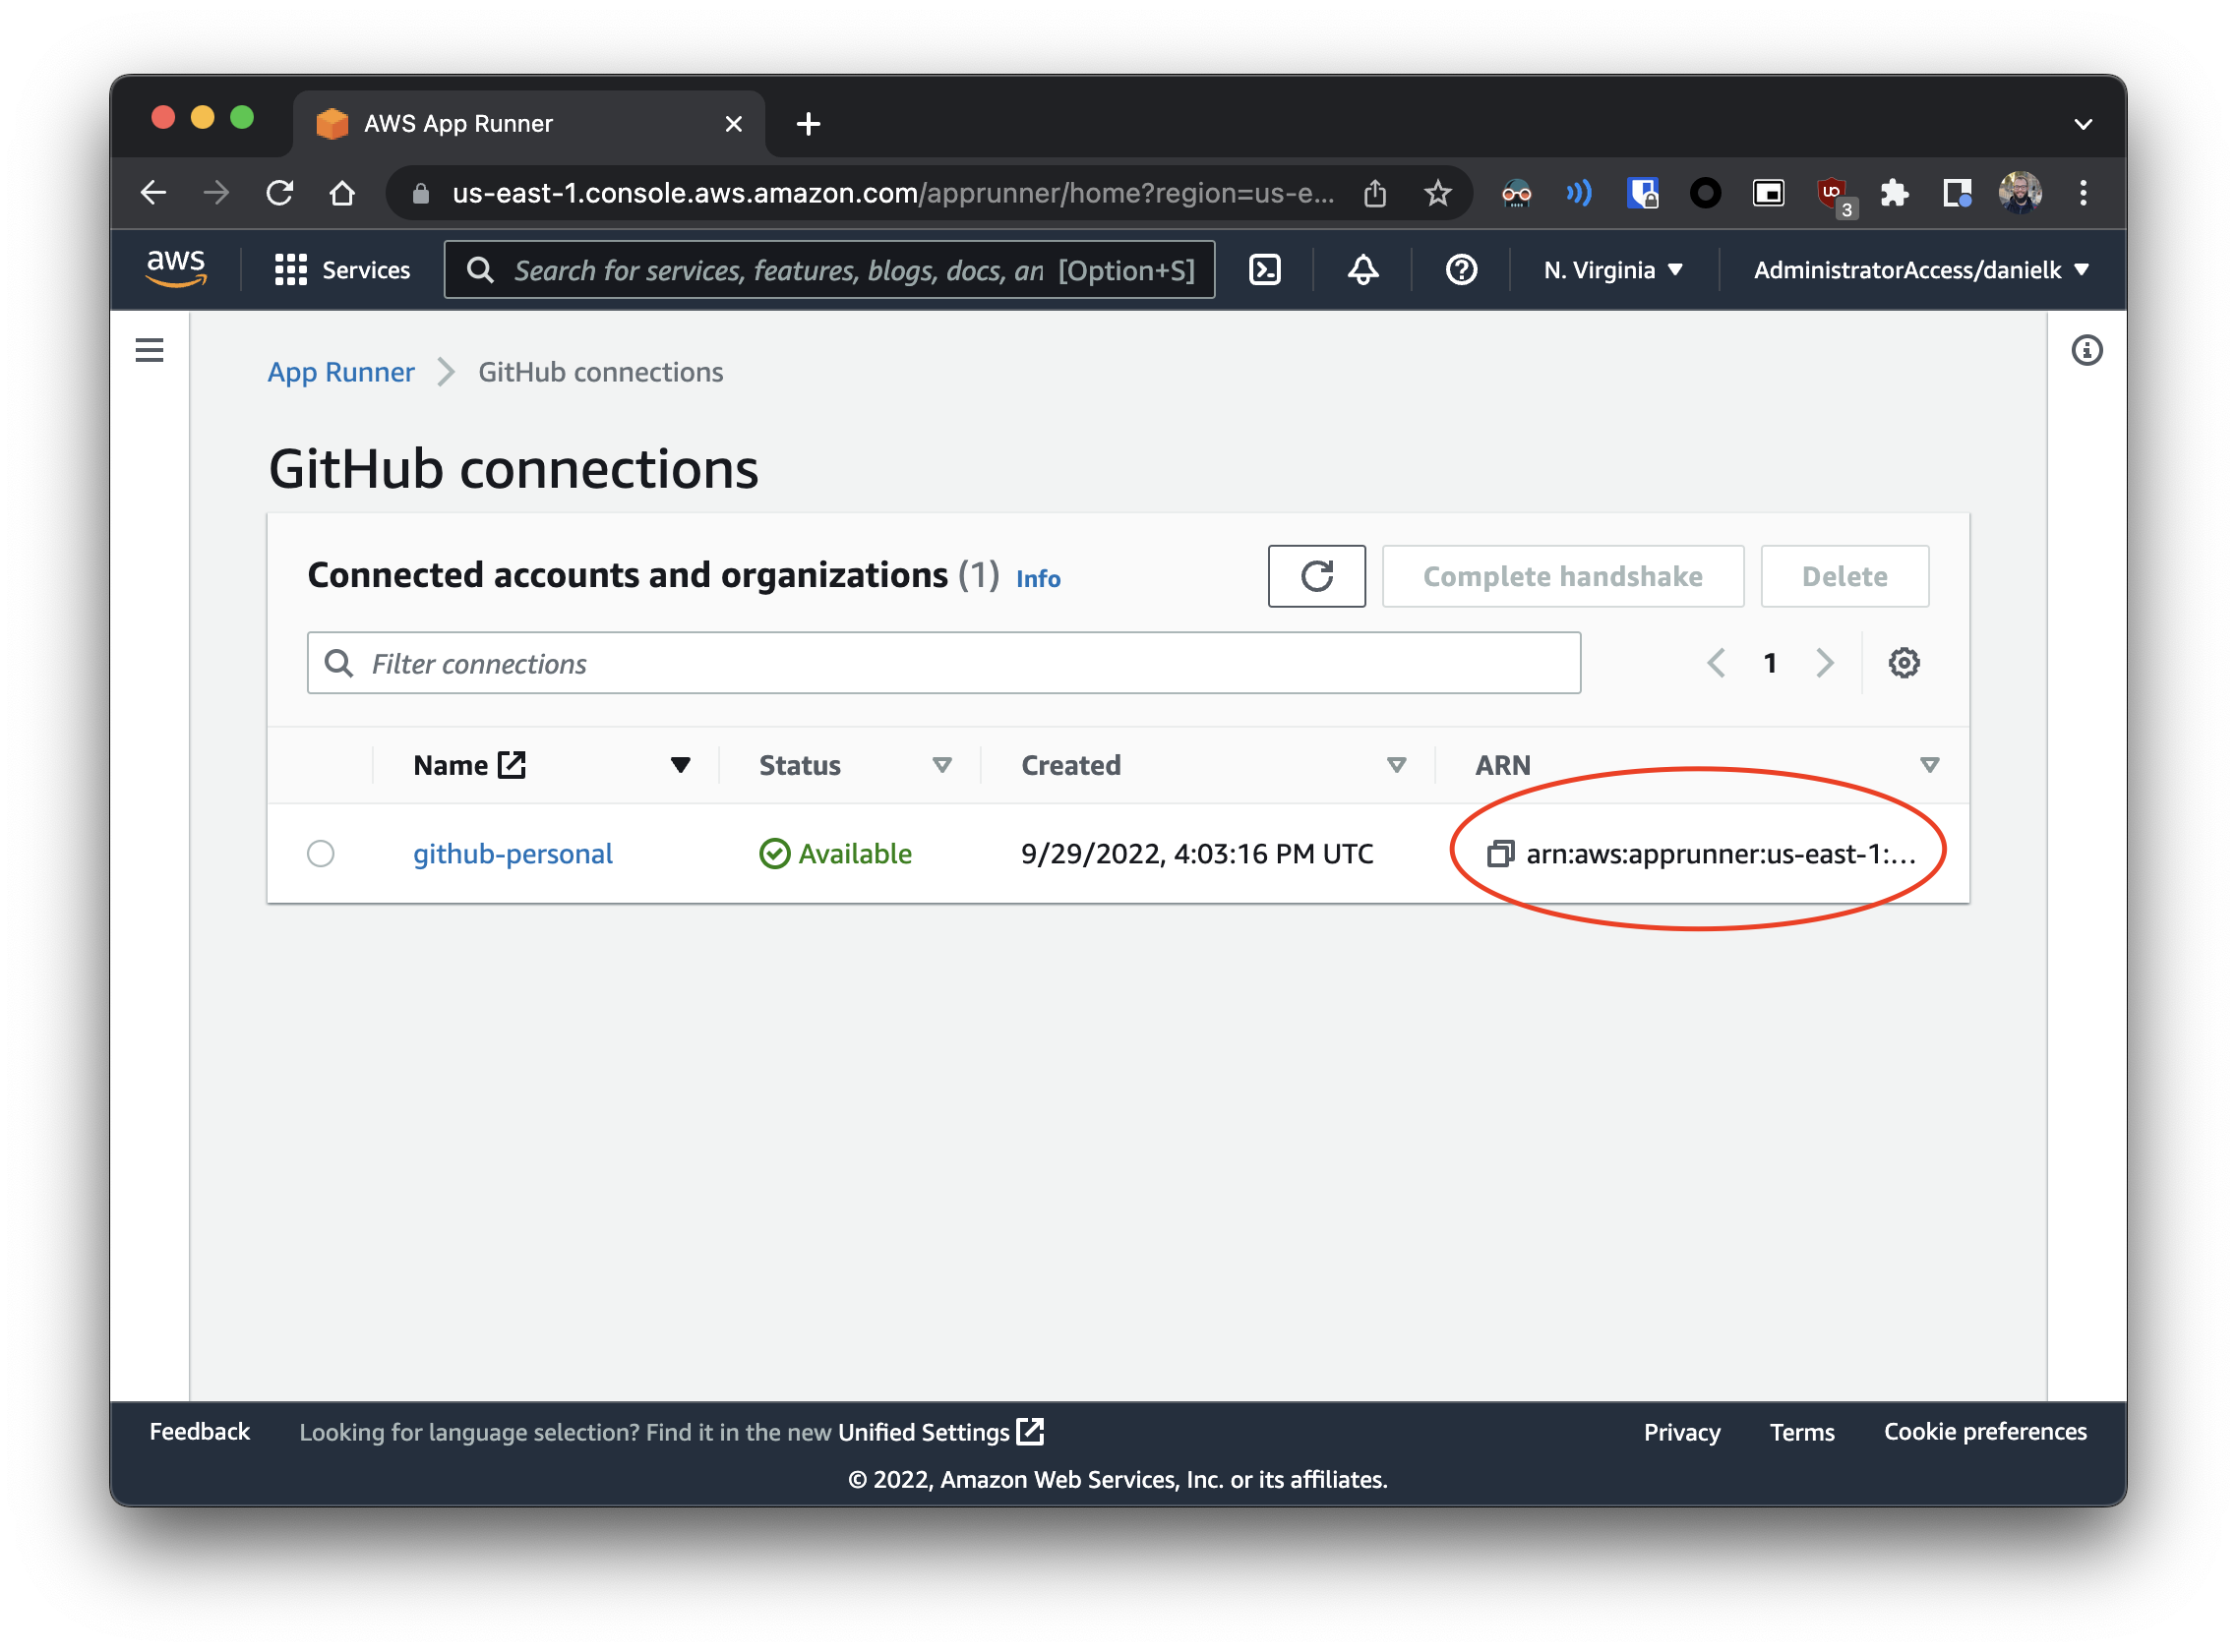Refresh the connections list
The image size is (2237, 1652).
pos(1315,576)
